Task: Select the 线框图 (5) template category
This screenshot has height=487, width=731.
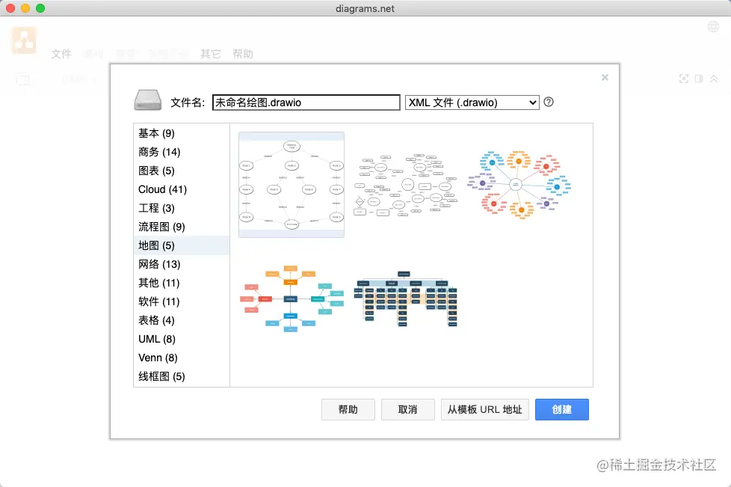Action: (182, 376)
